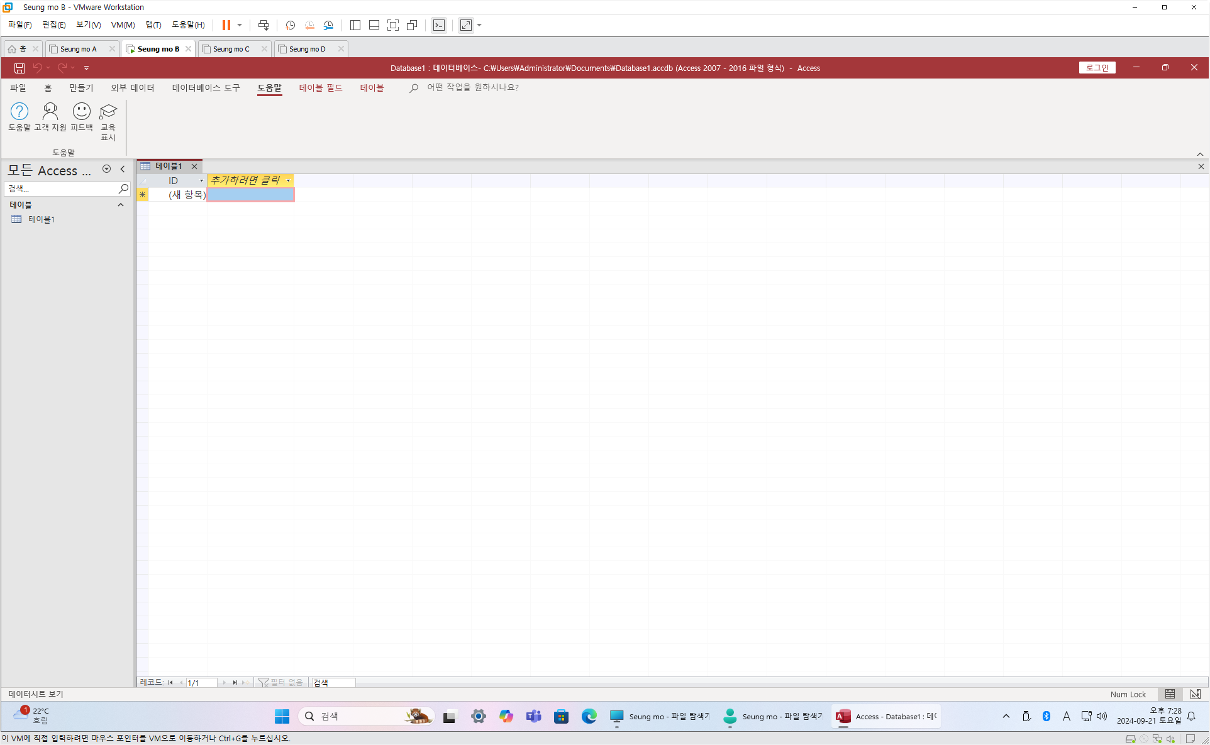Collapse the Tables group in the navigation pane
The width and height of the screenshot is (1210, 745).
pyautogui.click(x=121, y=205)
